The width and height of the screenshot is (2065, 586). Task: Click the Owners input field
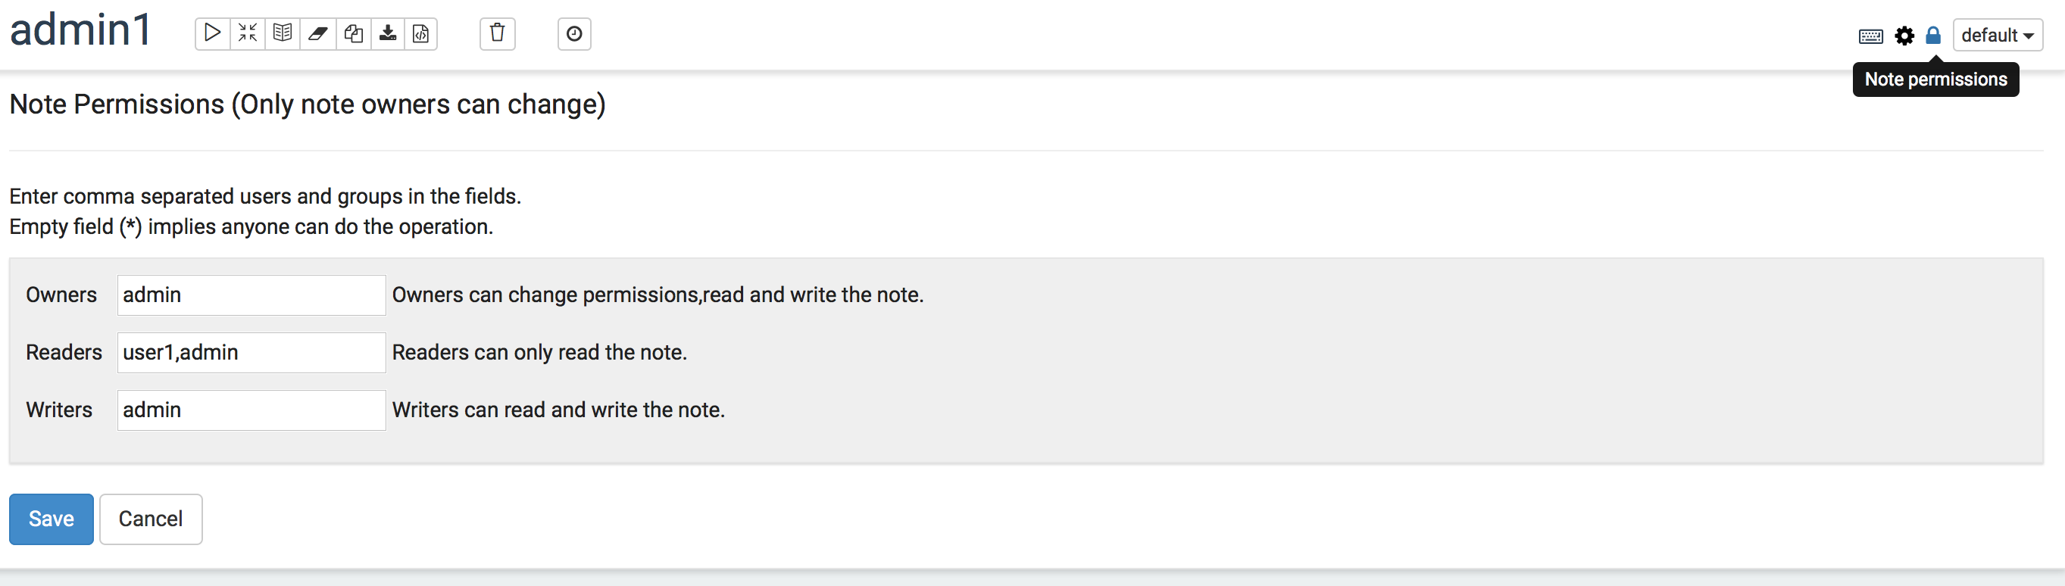[251, 295]
